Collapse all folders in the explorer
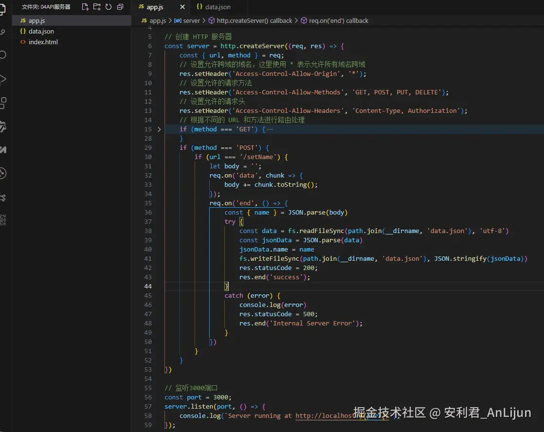Viewport: 544px width, 432px height. tap(120, 7)
